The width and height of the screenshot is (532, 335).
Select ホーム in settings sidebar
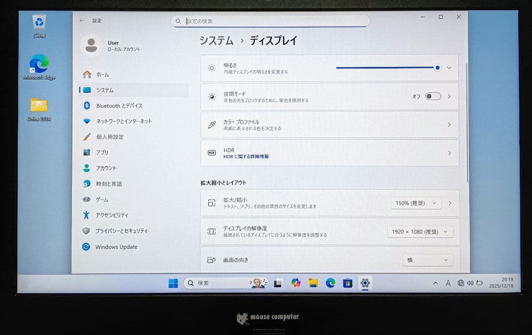(133, 74)
